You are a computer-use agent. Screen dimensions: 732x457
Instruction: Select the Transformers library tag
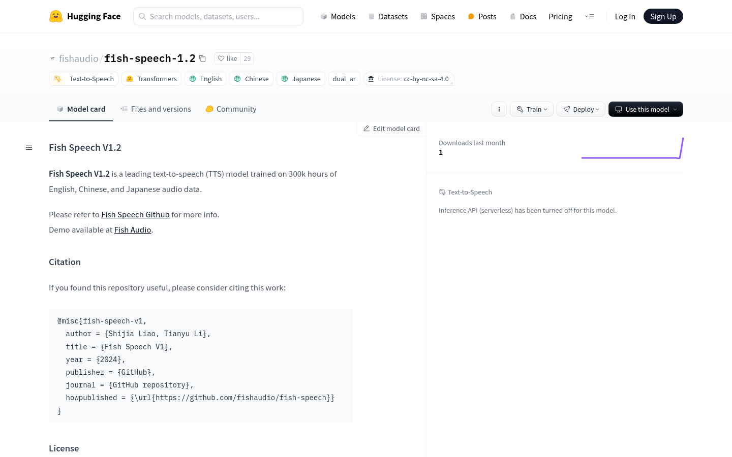[x=151, y=79]
